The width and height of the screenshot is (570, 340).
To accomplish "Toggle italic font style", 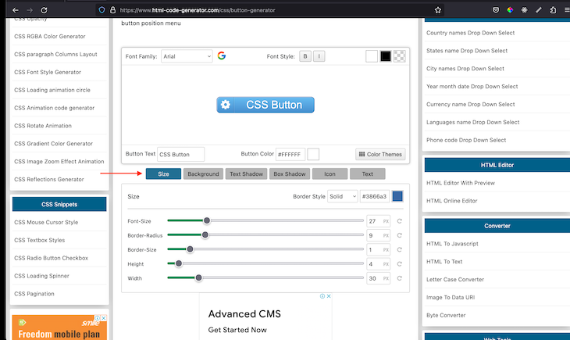I will click(x=319, y=56).
